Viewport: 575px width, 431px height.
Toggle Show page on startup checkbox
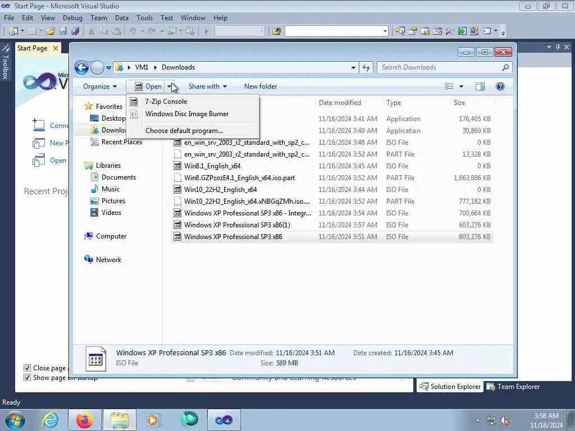coord(27,378)
